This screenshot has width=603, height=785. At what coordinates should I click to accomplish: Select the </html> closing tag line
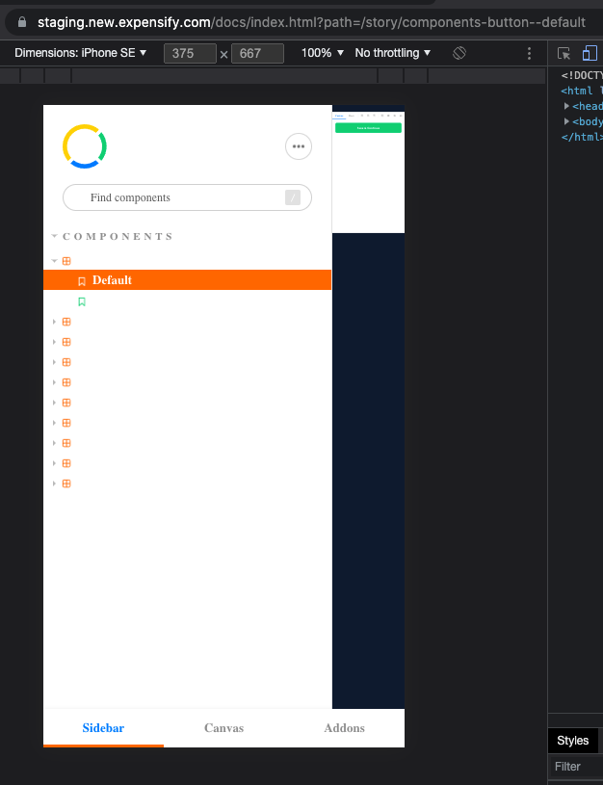[582, 137]
